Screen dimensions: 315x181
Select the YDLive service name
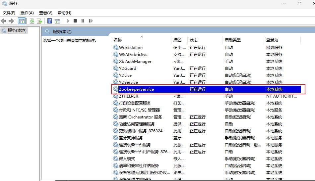click(125, 75)
